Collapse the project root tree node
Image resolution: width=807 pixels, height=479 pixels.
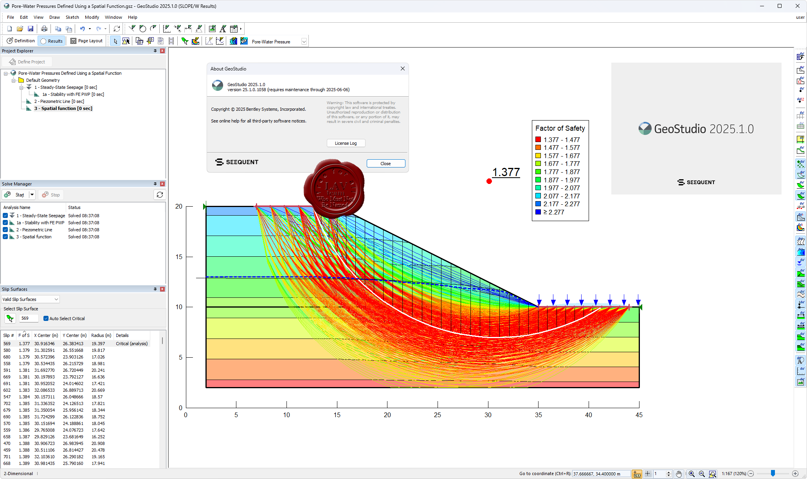click(x=6, y=73)
